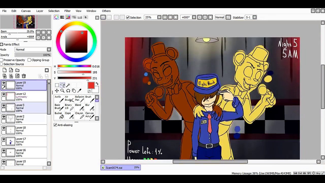Select the Zoom magnifier tool
The width and height of the screenshot is (325, 183).
click(x=62, y=91)
